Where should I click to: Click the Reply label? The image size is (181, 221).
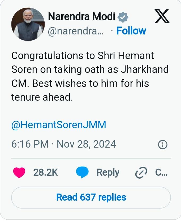[108, 173]
